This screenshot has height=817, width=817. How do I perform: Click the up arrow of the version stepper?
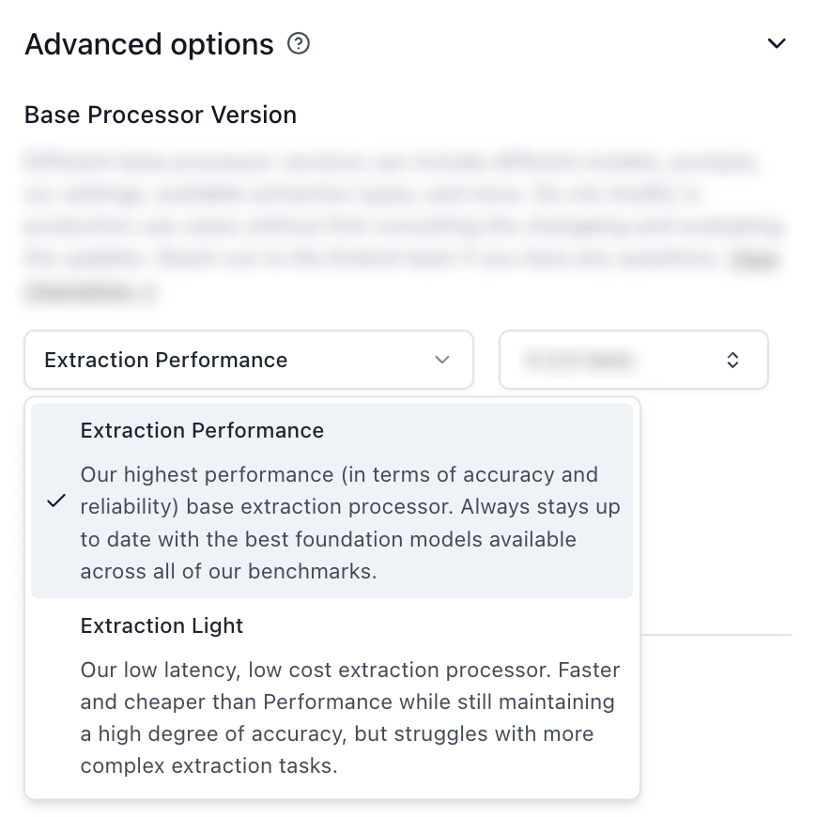point(734,355)
